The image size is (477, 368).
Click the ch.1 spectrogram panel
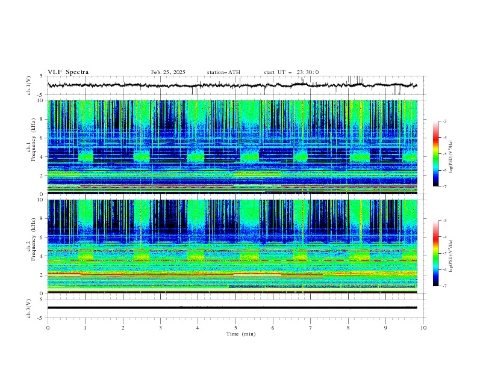coord(232,147)
